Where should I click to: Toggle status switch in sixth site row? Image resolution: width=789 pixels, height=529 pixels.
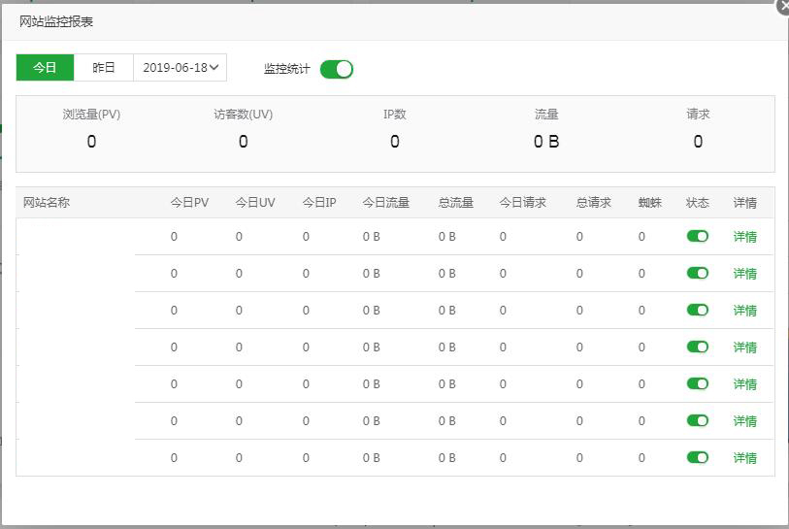[x=697, y=420]
